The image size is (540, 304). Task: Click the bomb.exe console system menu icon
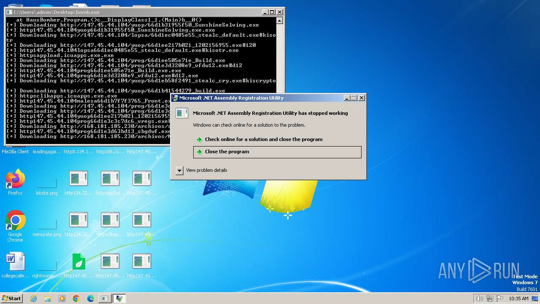9,12
